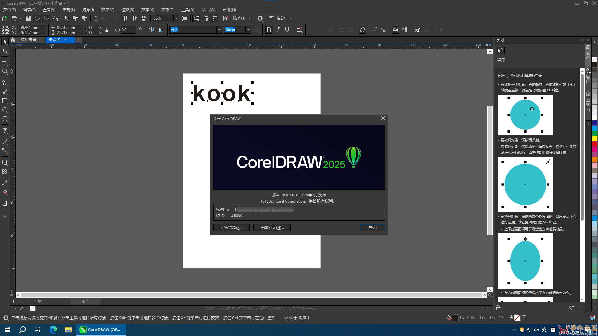This screenshot has height=336, width=598.
Task: Toggle Bold formatting
Action: coord(269,30)
